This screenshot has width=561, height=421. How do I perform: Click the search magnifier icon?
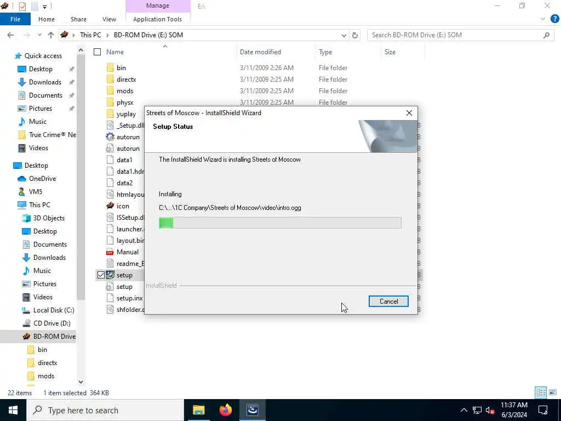[x=546, y=35]
